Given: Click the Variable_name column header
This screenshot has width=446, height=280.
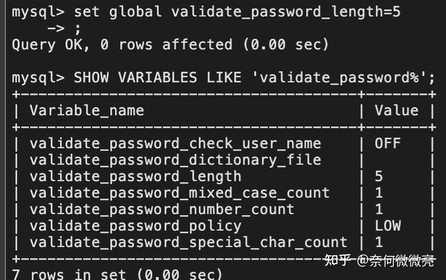Looking at the screenshot, I should [87, 111].
